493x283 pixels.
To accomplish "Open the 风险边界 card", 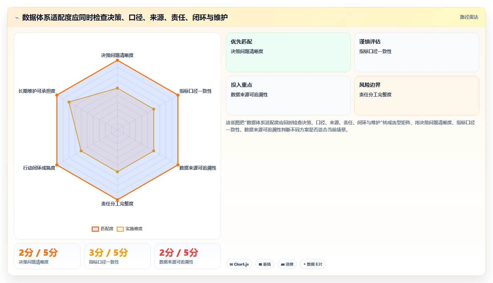I will (x=417, y=96).
